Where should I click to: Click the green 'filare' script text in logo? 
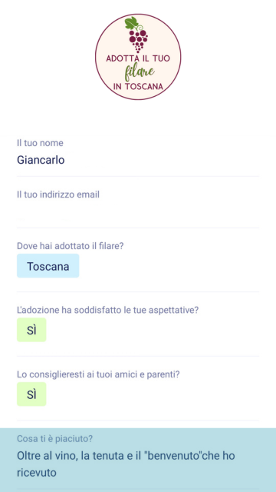140,72
